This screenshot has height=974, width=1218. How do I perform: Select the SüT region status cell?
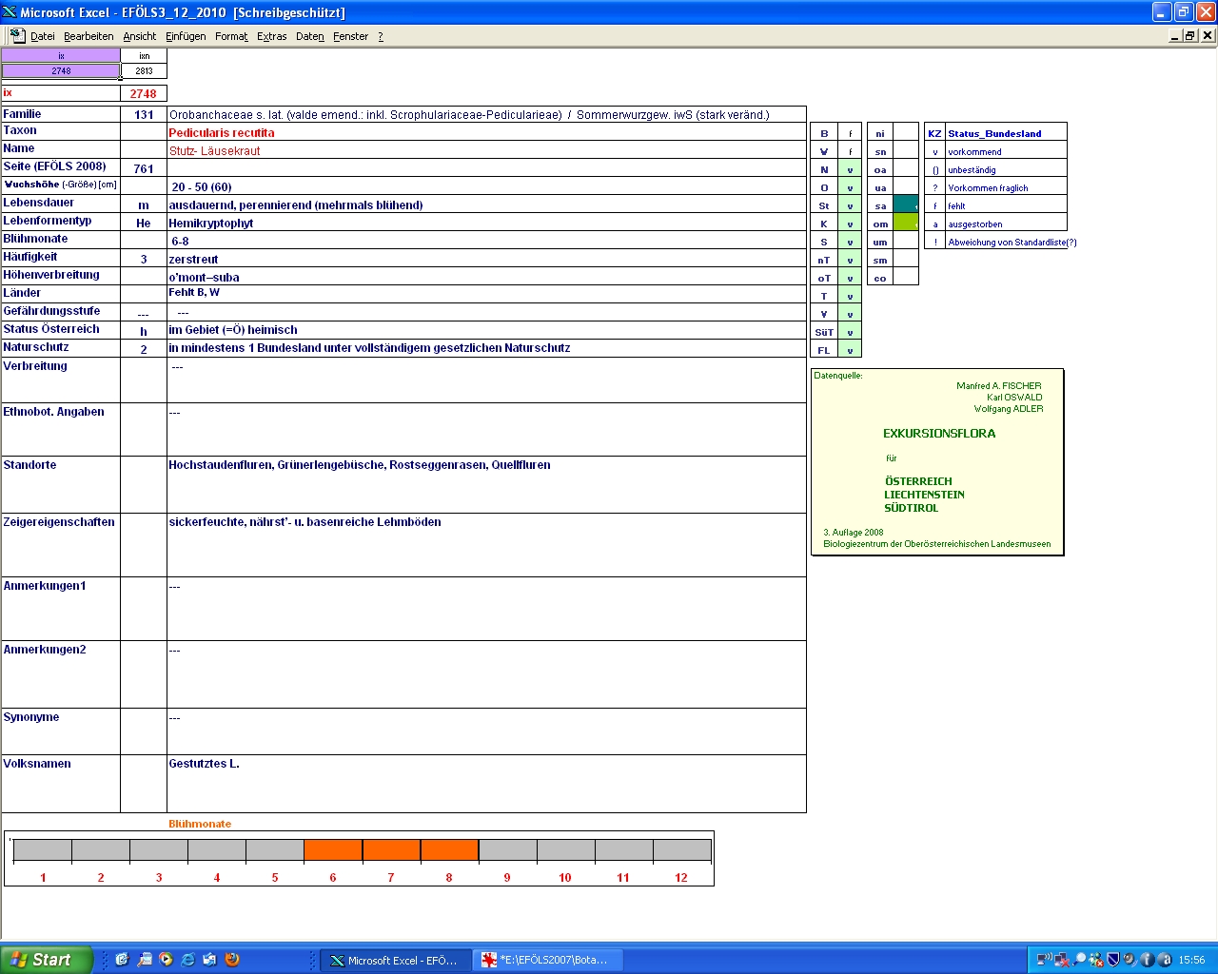(x=850, y=332)
